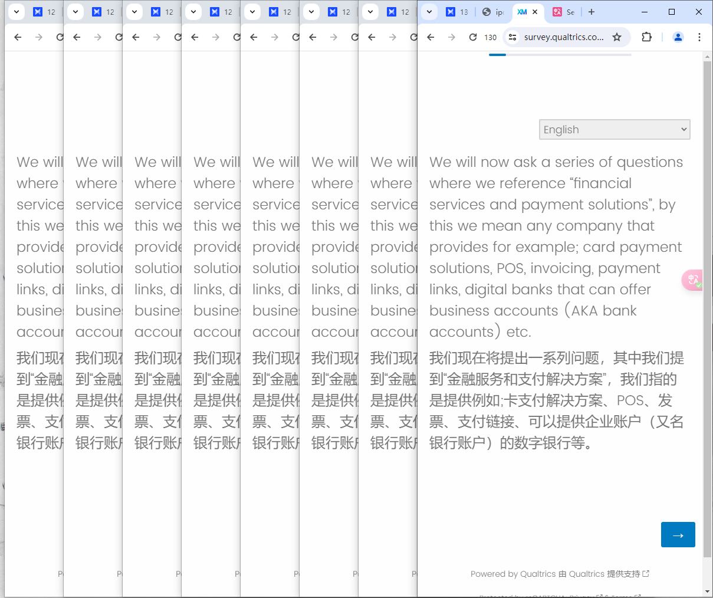Go forward in the leftmost background window

pos(39,37)
